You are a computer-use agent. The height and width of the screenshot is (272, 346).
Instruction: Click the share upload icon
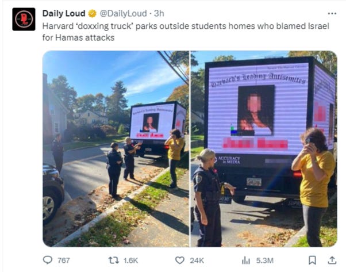coord(332,260)
